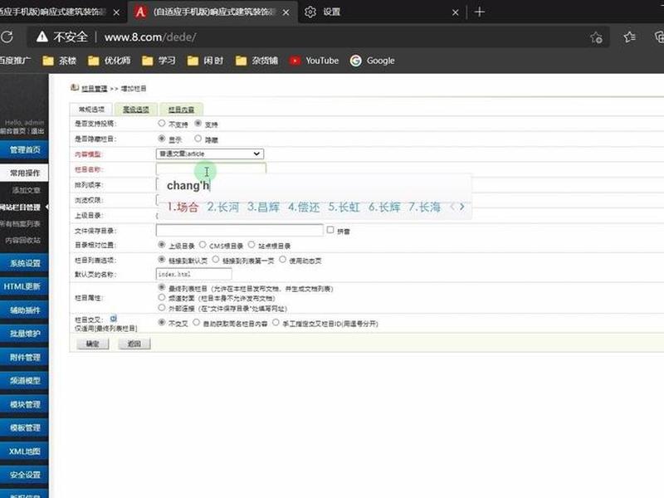This screenshot has width=664, height=498.
Task: Open the 栏目内容 form tab
Action: click(181, 110)
